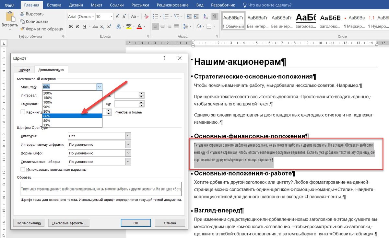Apply strikethrough with the abc icon
The image size is (389, 238).
tap(95, 27)
